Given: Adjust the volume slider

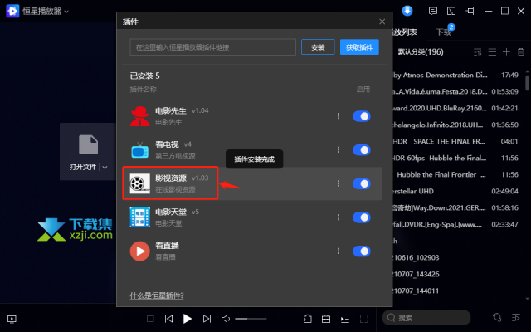Looking at the screenshot, I should click(x=251, y=319).
